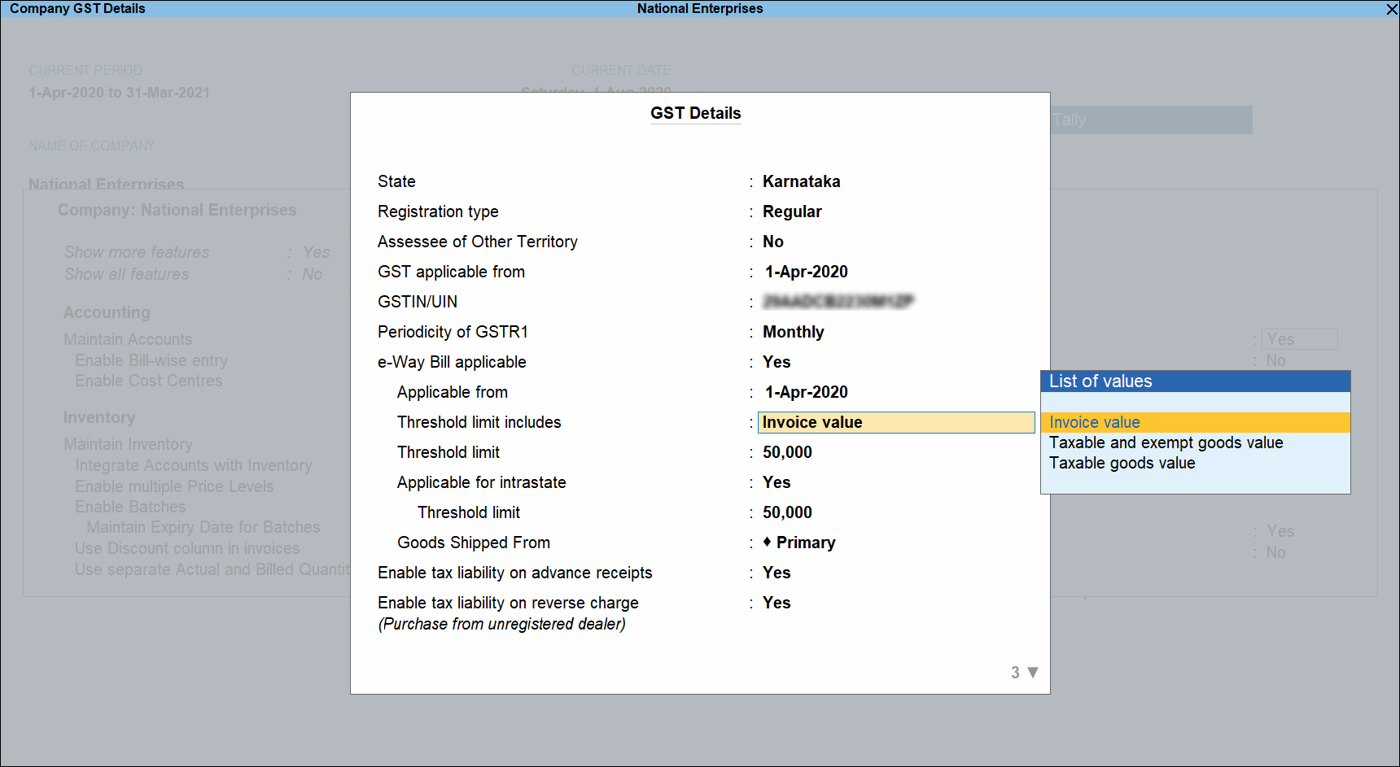Click the down arrow showing 3 more
The width and height of the screenshot is (1400, 767).
click(x=1032, y=673)
